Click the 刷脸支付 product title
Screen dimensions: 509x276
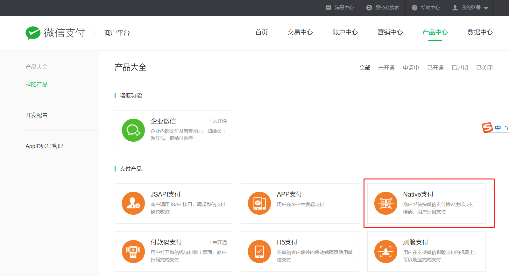[416, 242]
